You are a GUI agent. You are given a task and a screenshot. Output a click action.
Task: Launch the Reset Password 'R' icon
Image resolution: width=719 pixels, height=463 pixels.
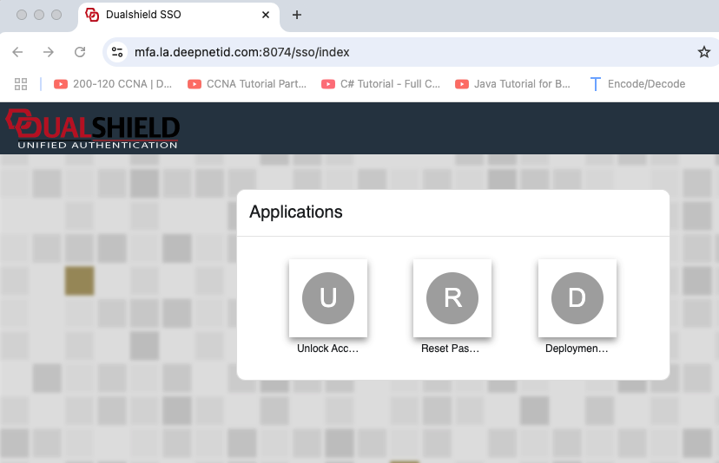[452, 297]
